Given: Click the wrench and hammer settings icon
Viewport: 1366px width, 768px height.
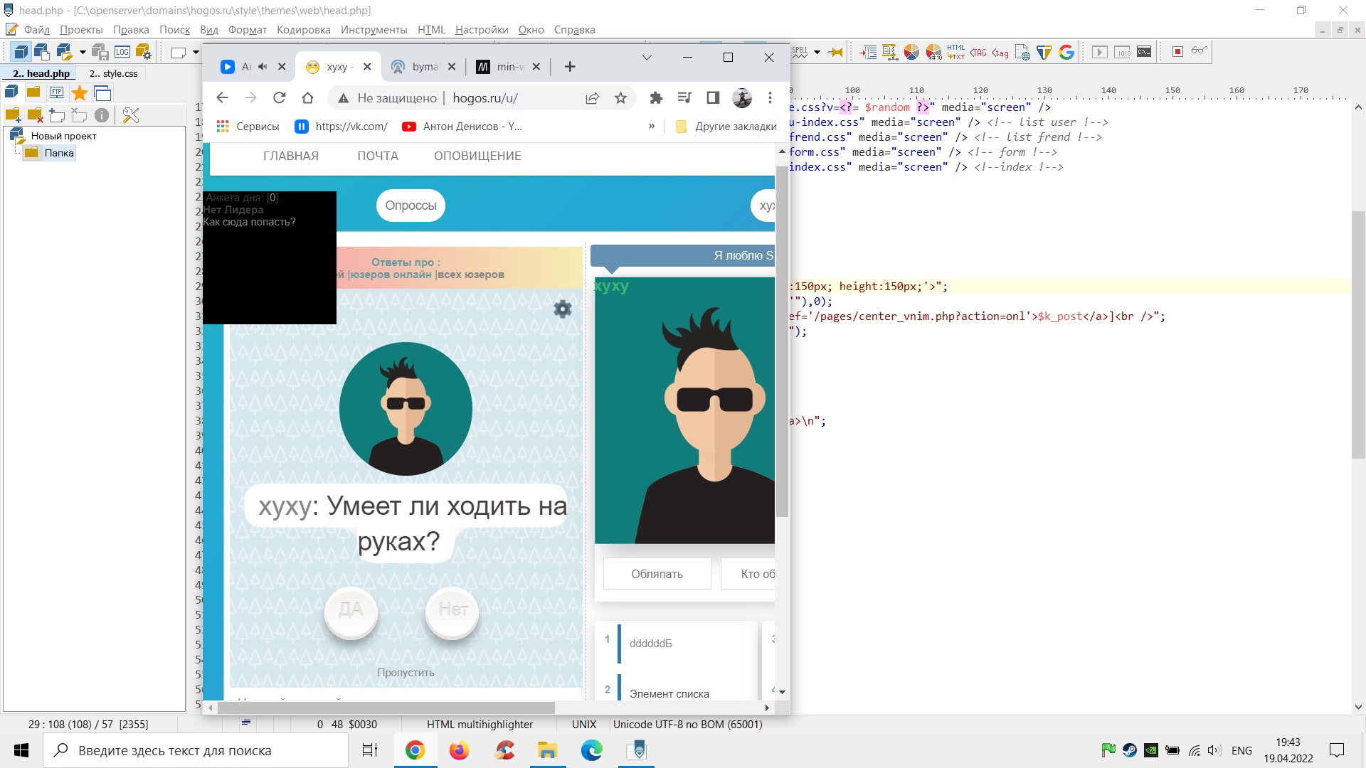Looking at the screenshot, I should coord(131,115).
